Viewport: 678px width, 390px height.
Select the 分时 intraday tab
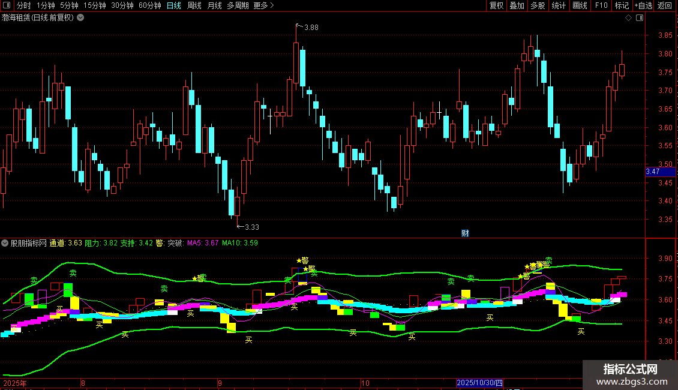[23, 6]
